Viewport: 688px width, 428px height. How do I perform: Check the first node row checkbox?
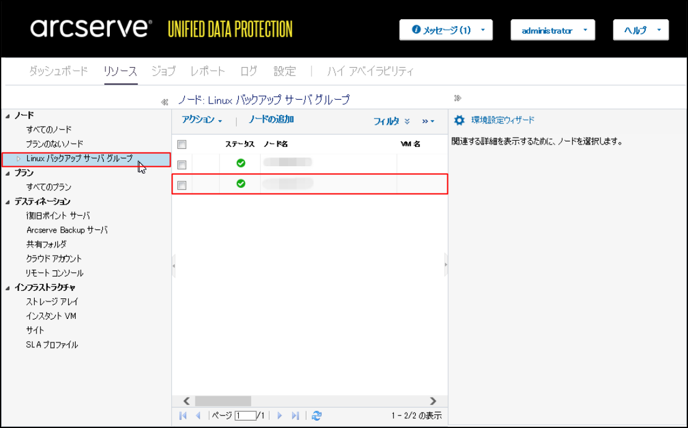click(x=182, y=165)
